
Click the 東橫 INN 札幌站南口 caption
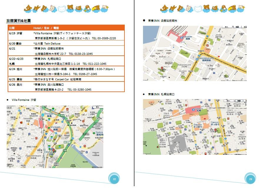tap(161, 94)
